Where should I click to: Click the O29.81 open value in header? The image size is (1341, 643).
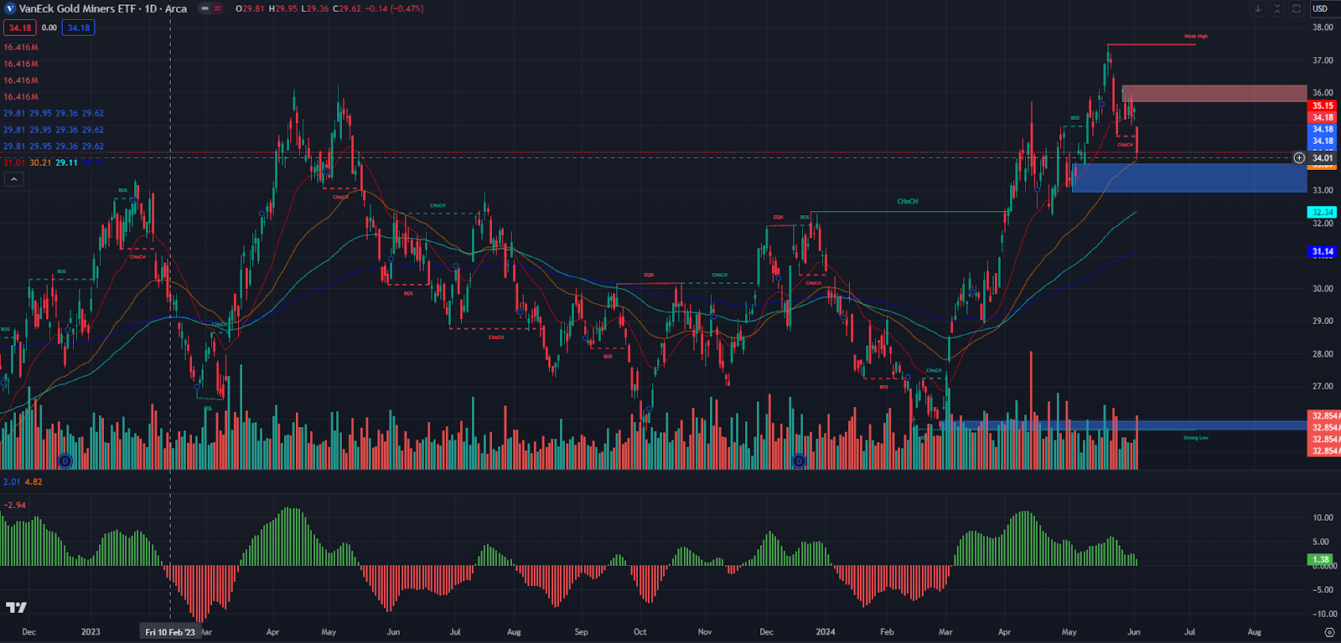pos(251,8)
